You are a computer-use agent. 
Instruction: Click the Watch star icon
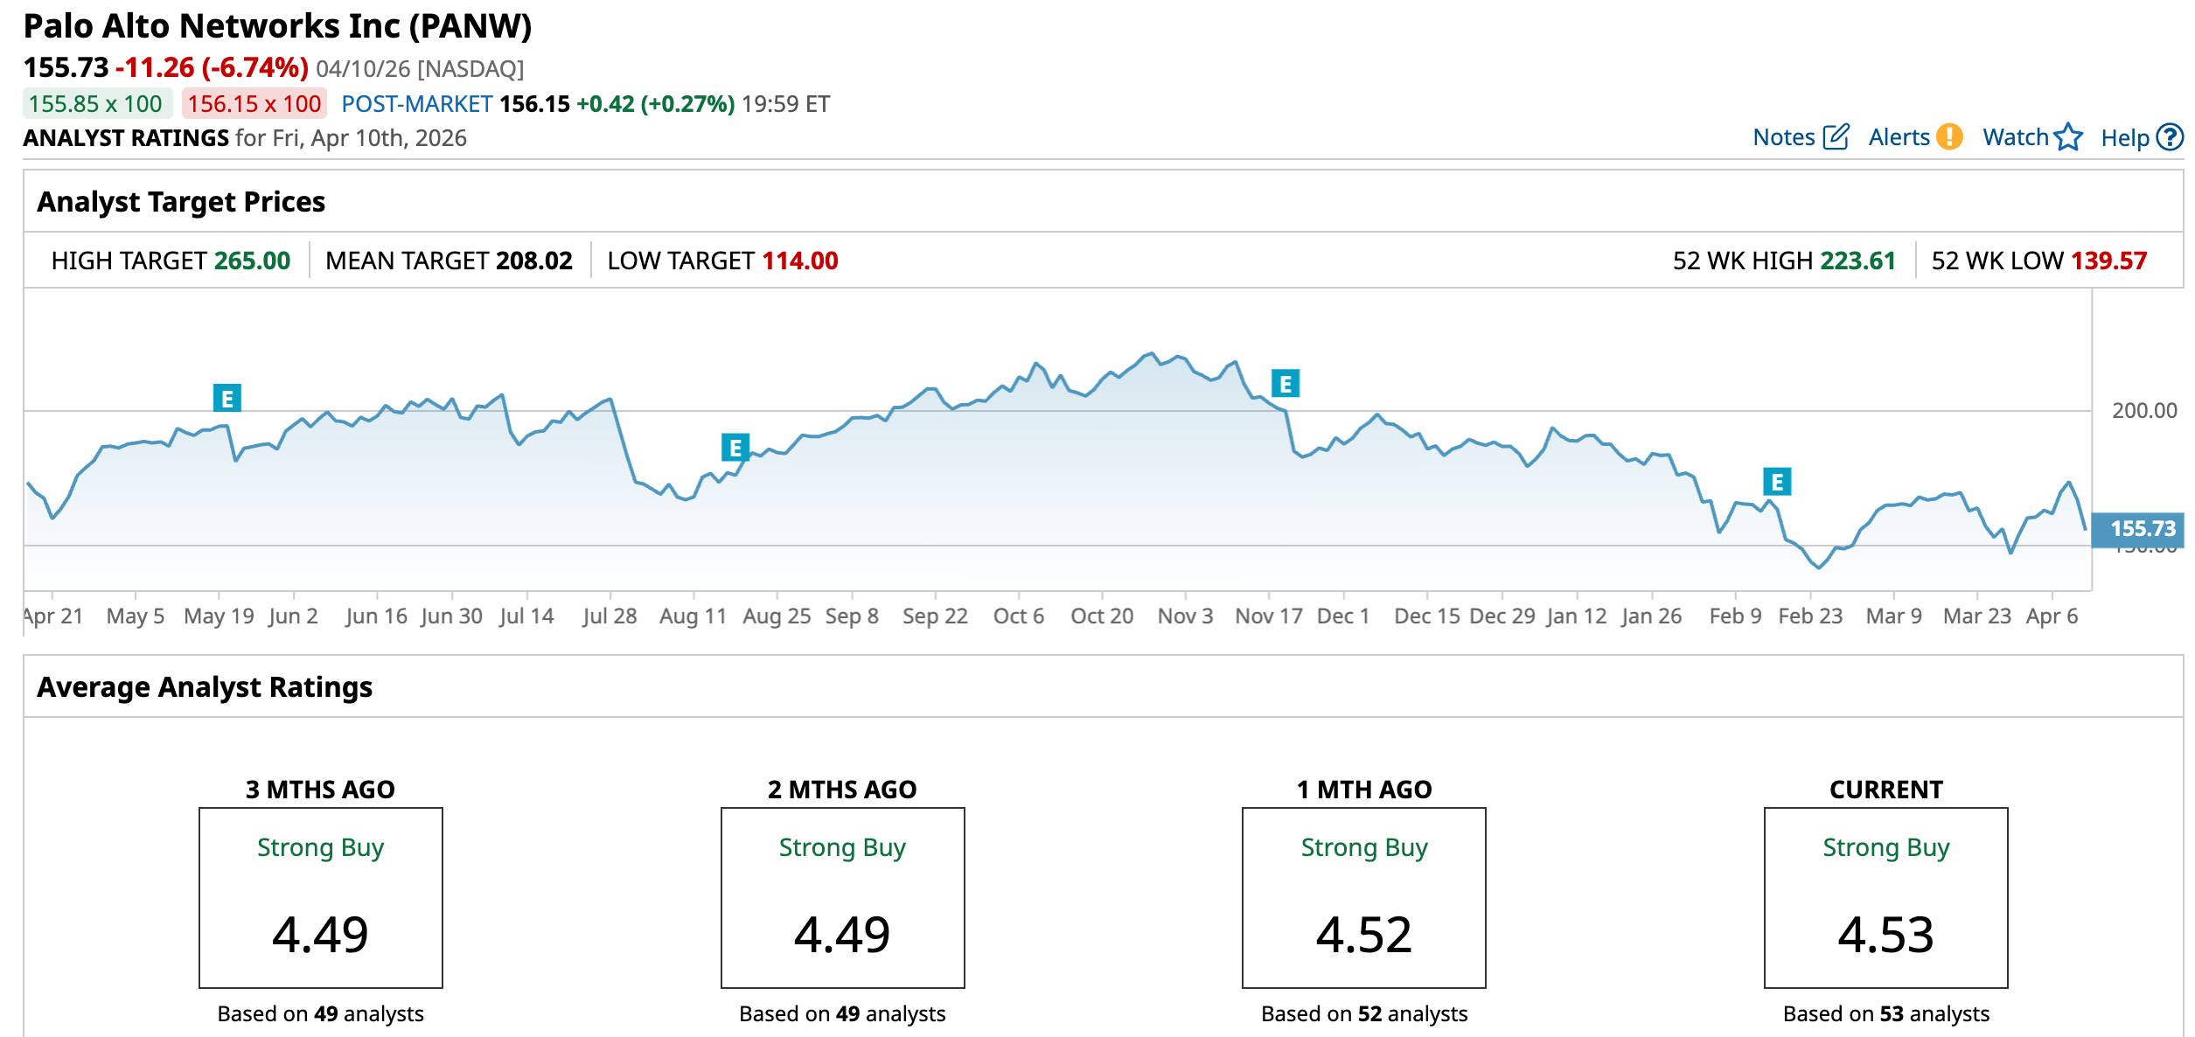[x=2068, y=137]
